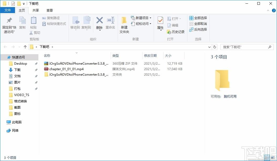Click 下载吧 in the address bar
This screenshot has height=161, width=277.
tap(44, 47)
